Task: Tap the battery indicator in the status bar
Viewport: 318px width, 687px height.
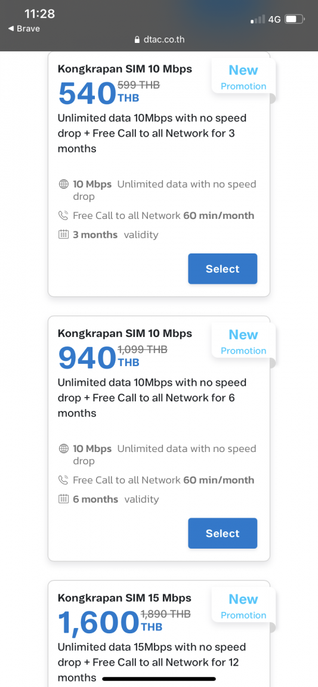Action: (x=294, y=19)
